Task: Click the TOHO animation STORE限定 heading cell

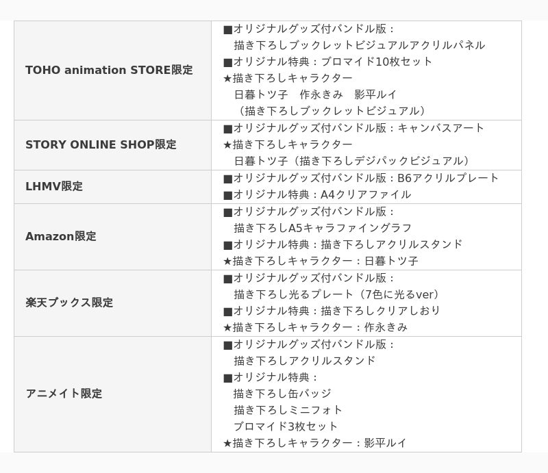Action: (112, 71)
